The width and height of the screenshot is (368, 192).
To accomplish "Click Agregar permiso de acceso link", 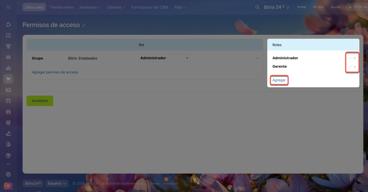I will 55,72.
